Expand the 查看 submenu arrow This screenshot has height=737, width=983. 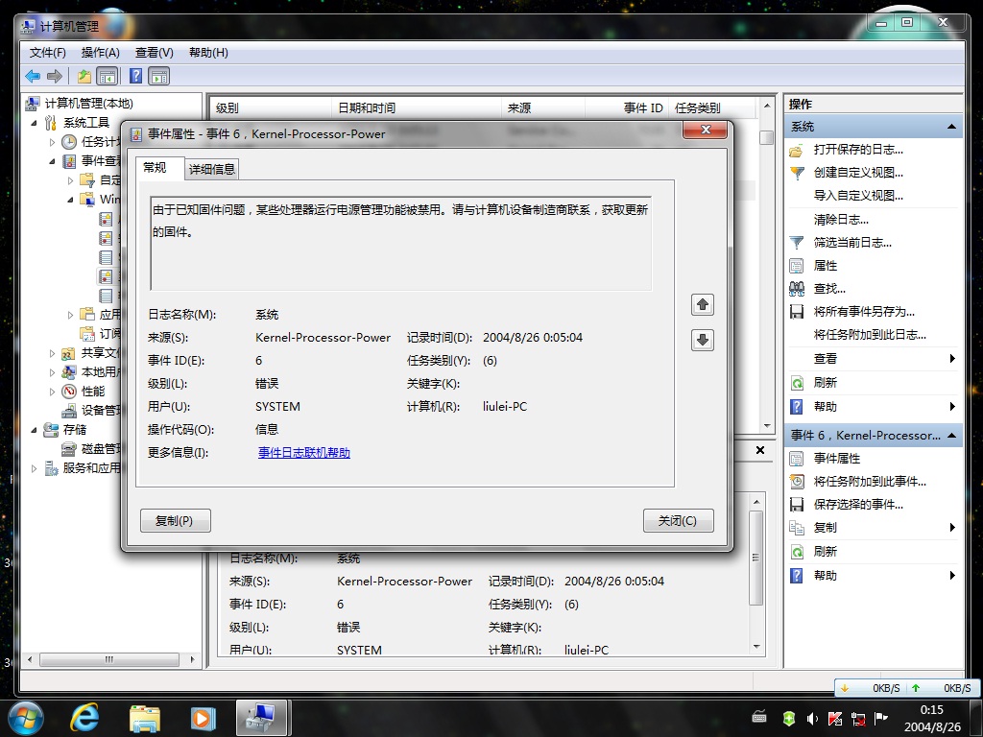point(951,359)
